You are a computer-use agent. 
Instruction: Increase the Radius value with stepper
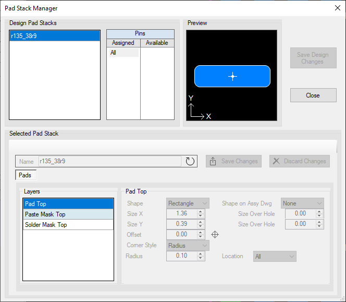pyautogui.click(x=201, y=253)
